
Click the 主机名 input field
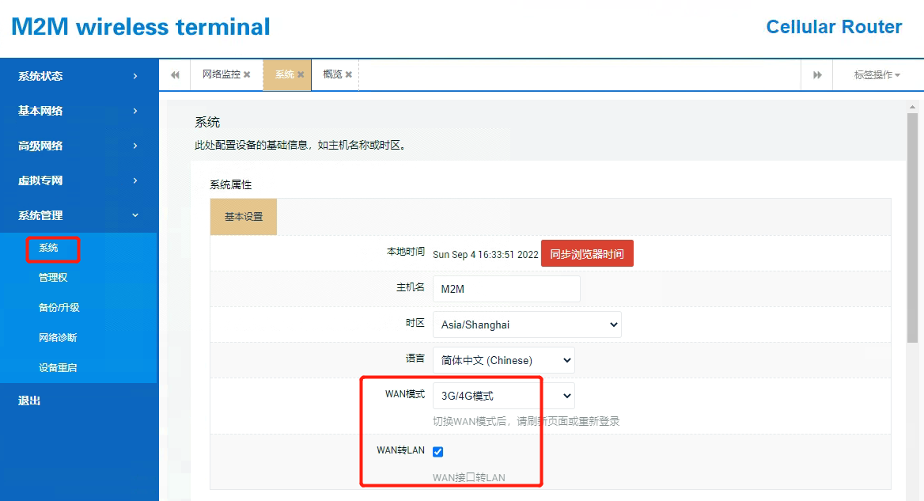pos(506,289)
